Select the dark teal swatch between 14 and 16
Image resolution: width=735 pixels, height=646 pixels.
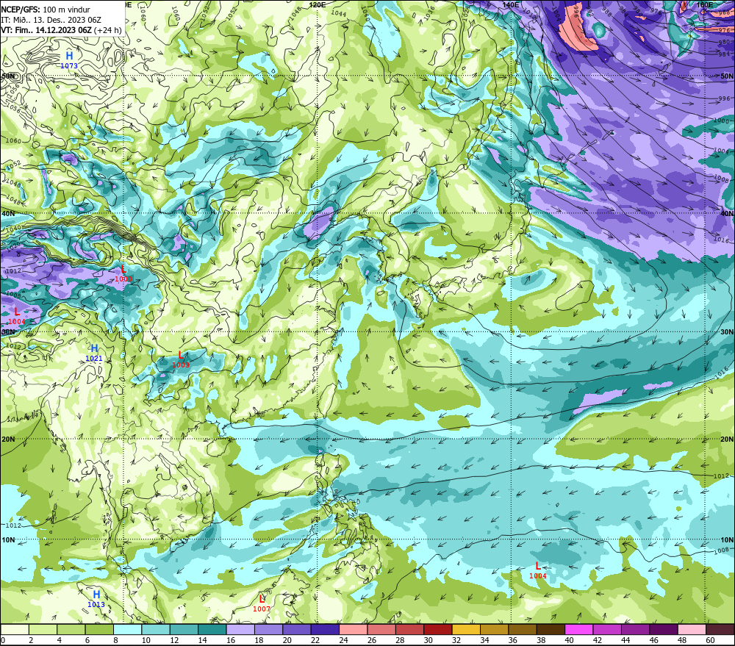point(212,629)
